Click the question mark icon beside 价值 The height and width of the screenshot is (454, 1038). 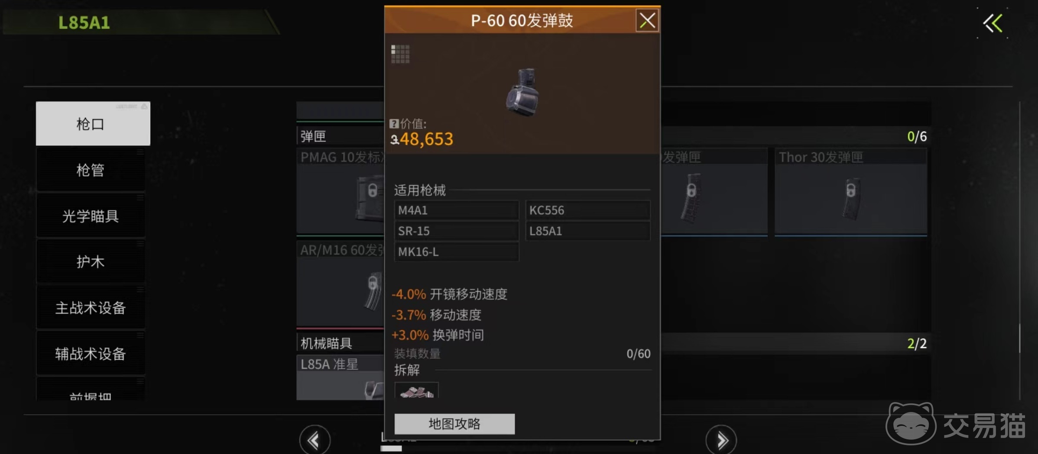click(394, 124)
